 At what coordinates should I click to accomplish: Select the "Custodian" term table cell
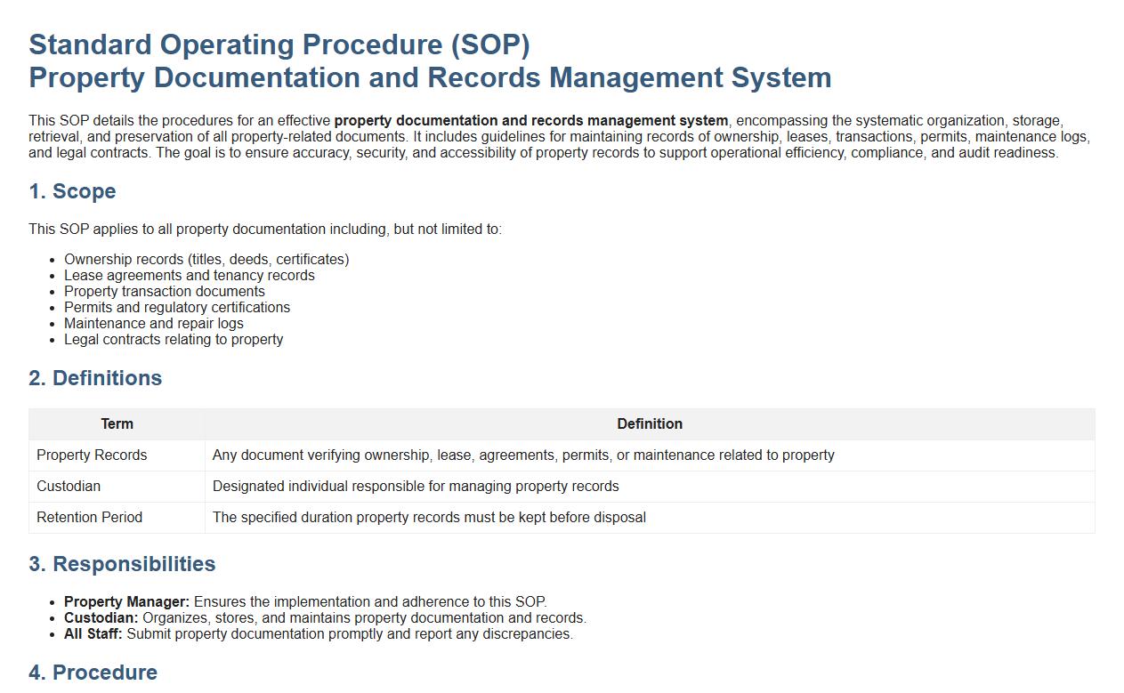point(69,487)
